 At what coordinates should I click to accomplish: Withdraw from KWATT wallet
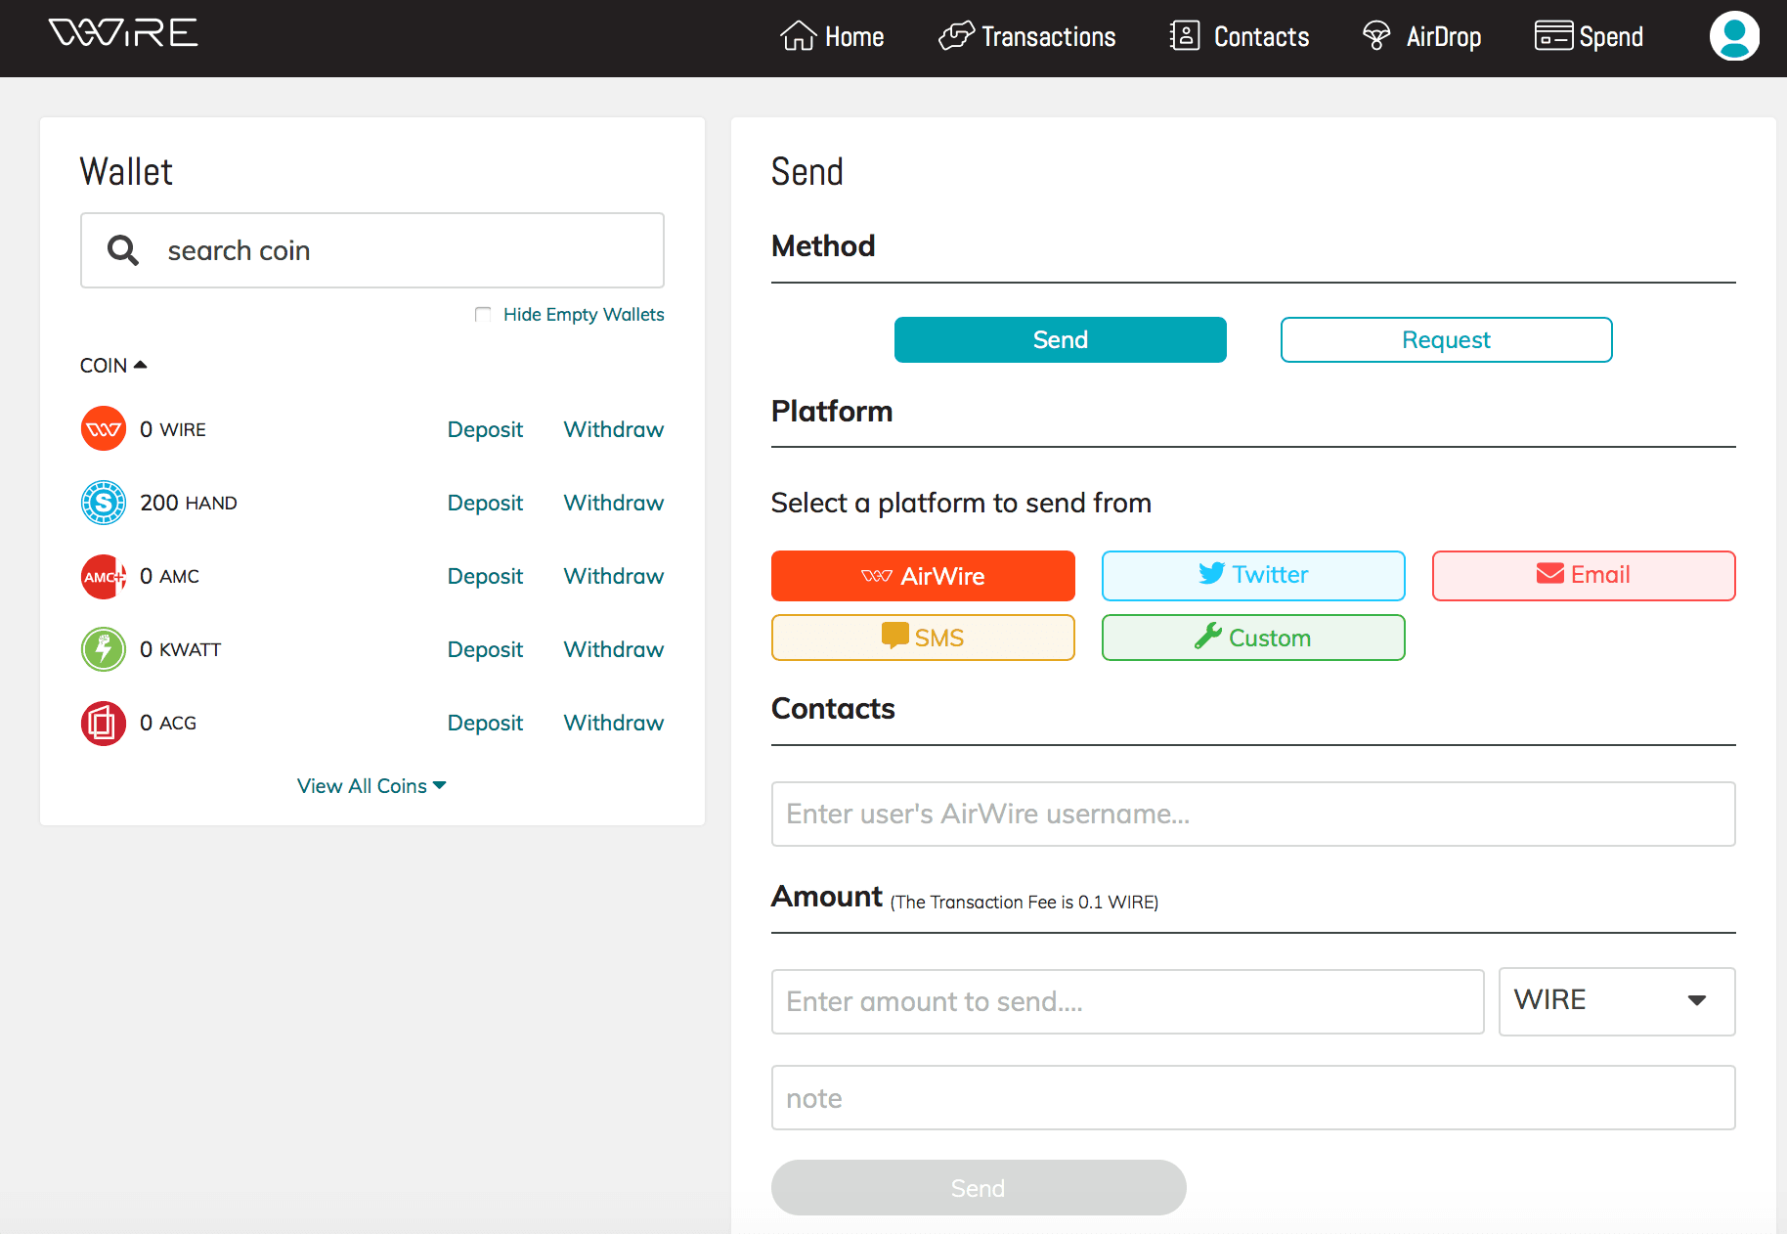[x=614, y=649]
